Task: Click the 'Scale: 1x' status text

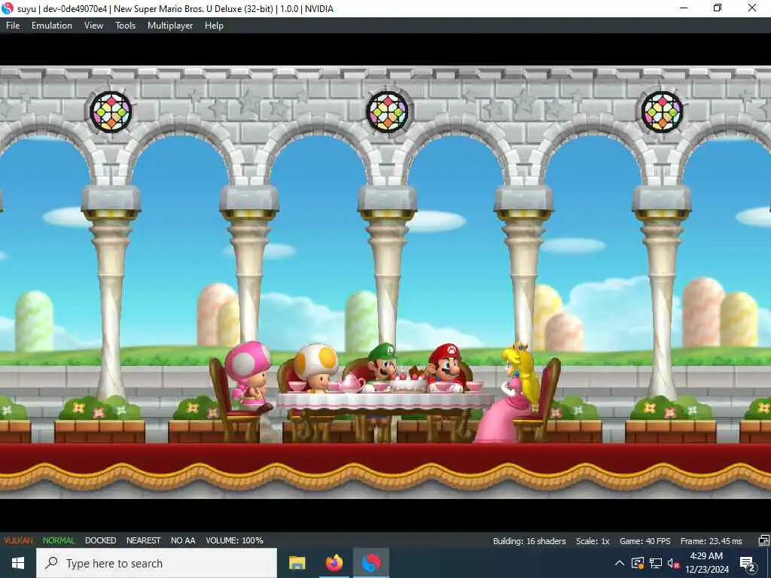Action: pyautogui.click(x=593, y=541)
